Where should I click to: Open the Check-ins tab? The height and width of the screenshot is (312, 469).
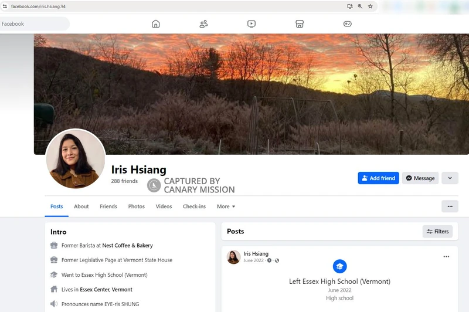194,206
